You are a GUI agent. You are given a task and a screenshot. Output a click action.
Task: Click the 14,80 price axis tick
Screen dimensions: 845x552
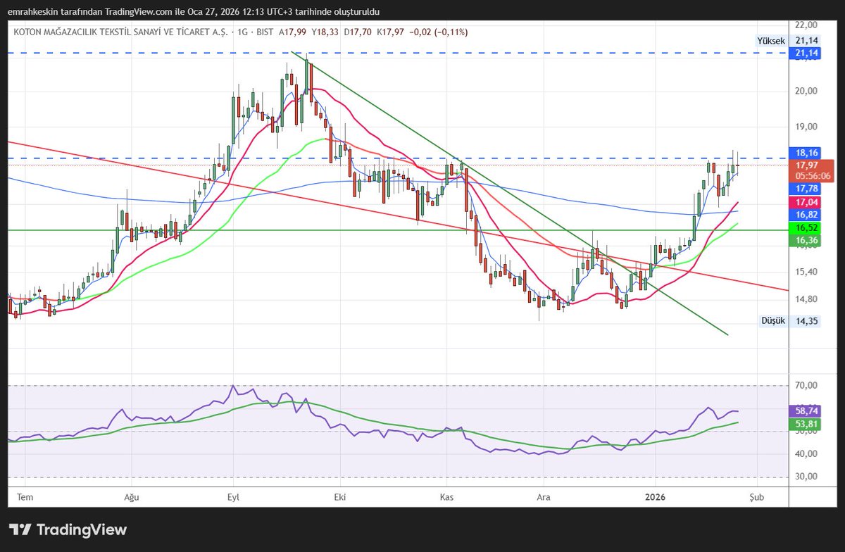[806, 299]
